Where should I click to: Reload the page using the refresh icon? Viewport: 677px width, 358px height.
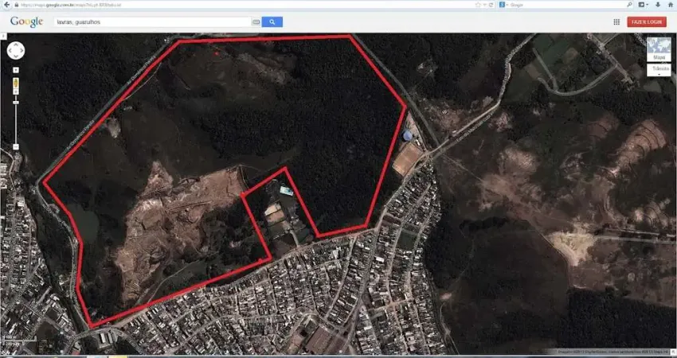coord(491,4)
